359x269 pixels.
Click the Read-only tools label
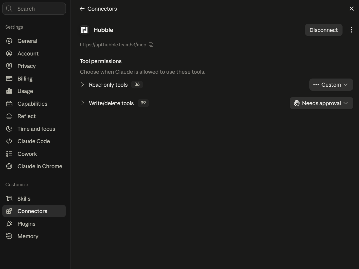point(108,85)
